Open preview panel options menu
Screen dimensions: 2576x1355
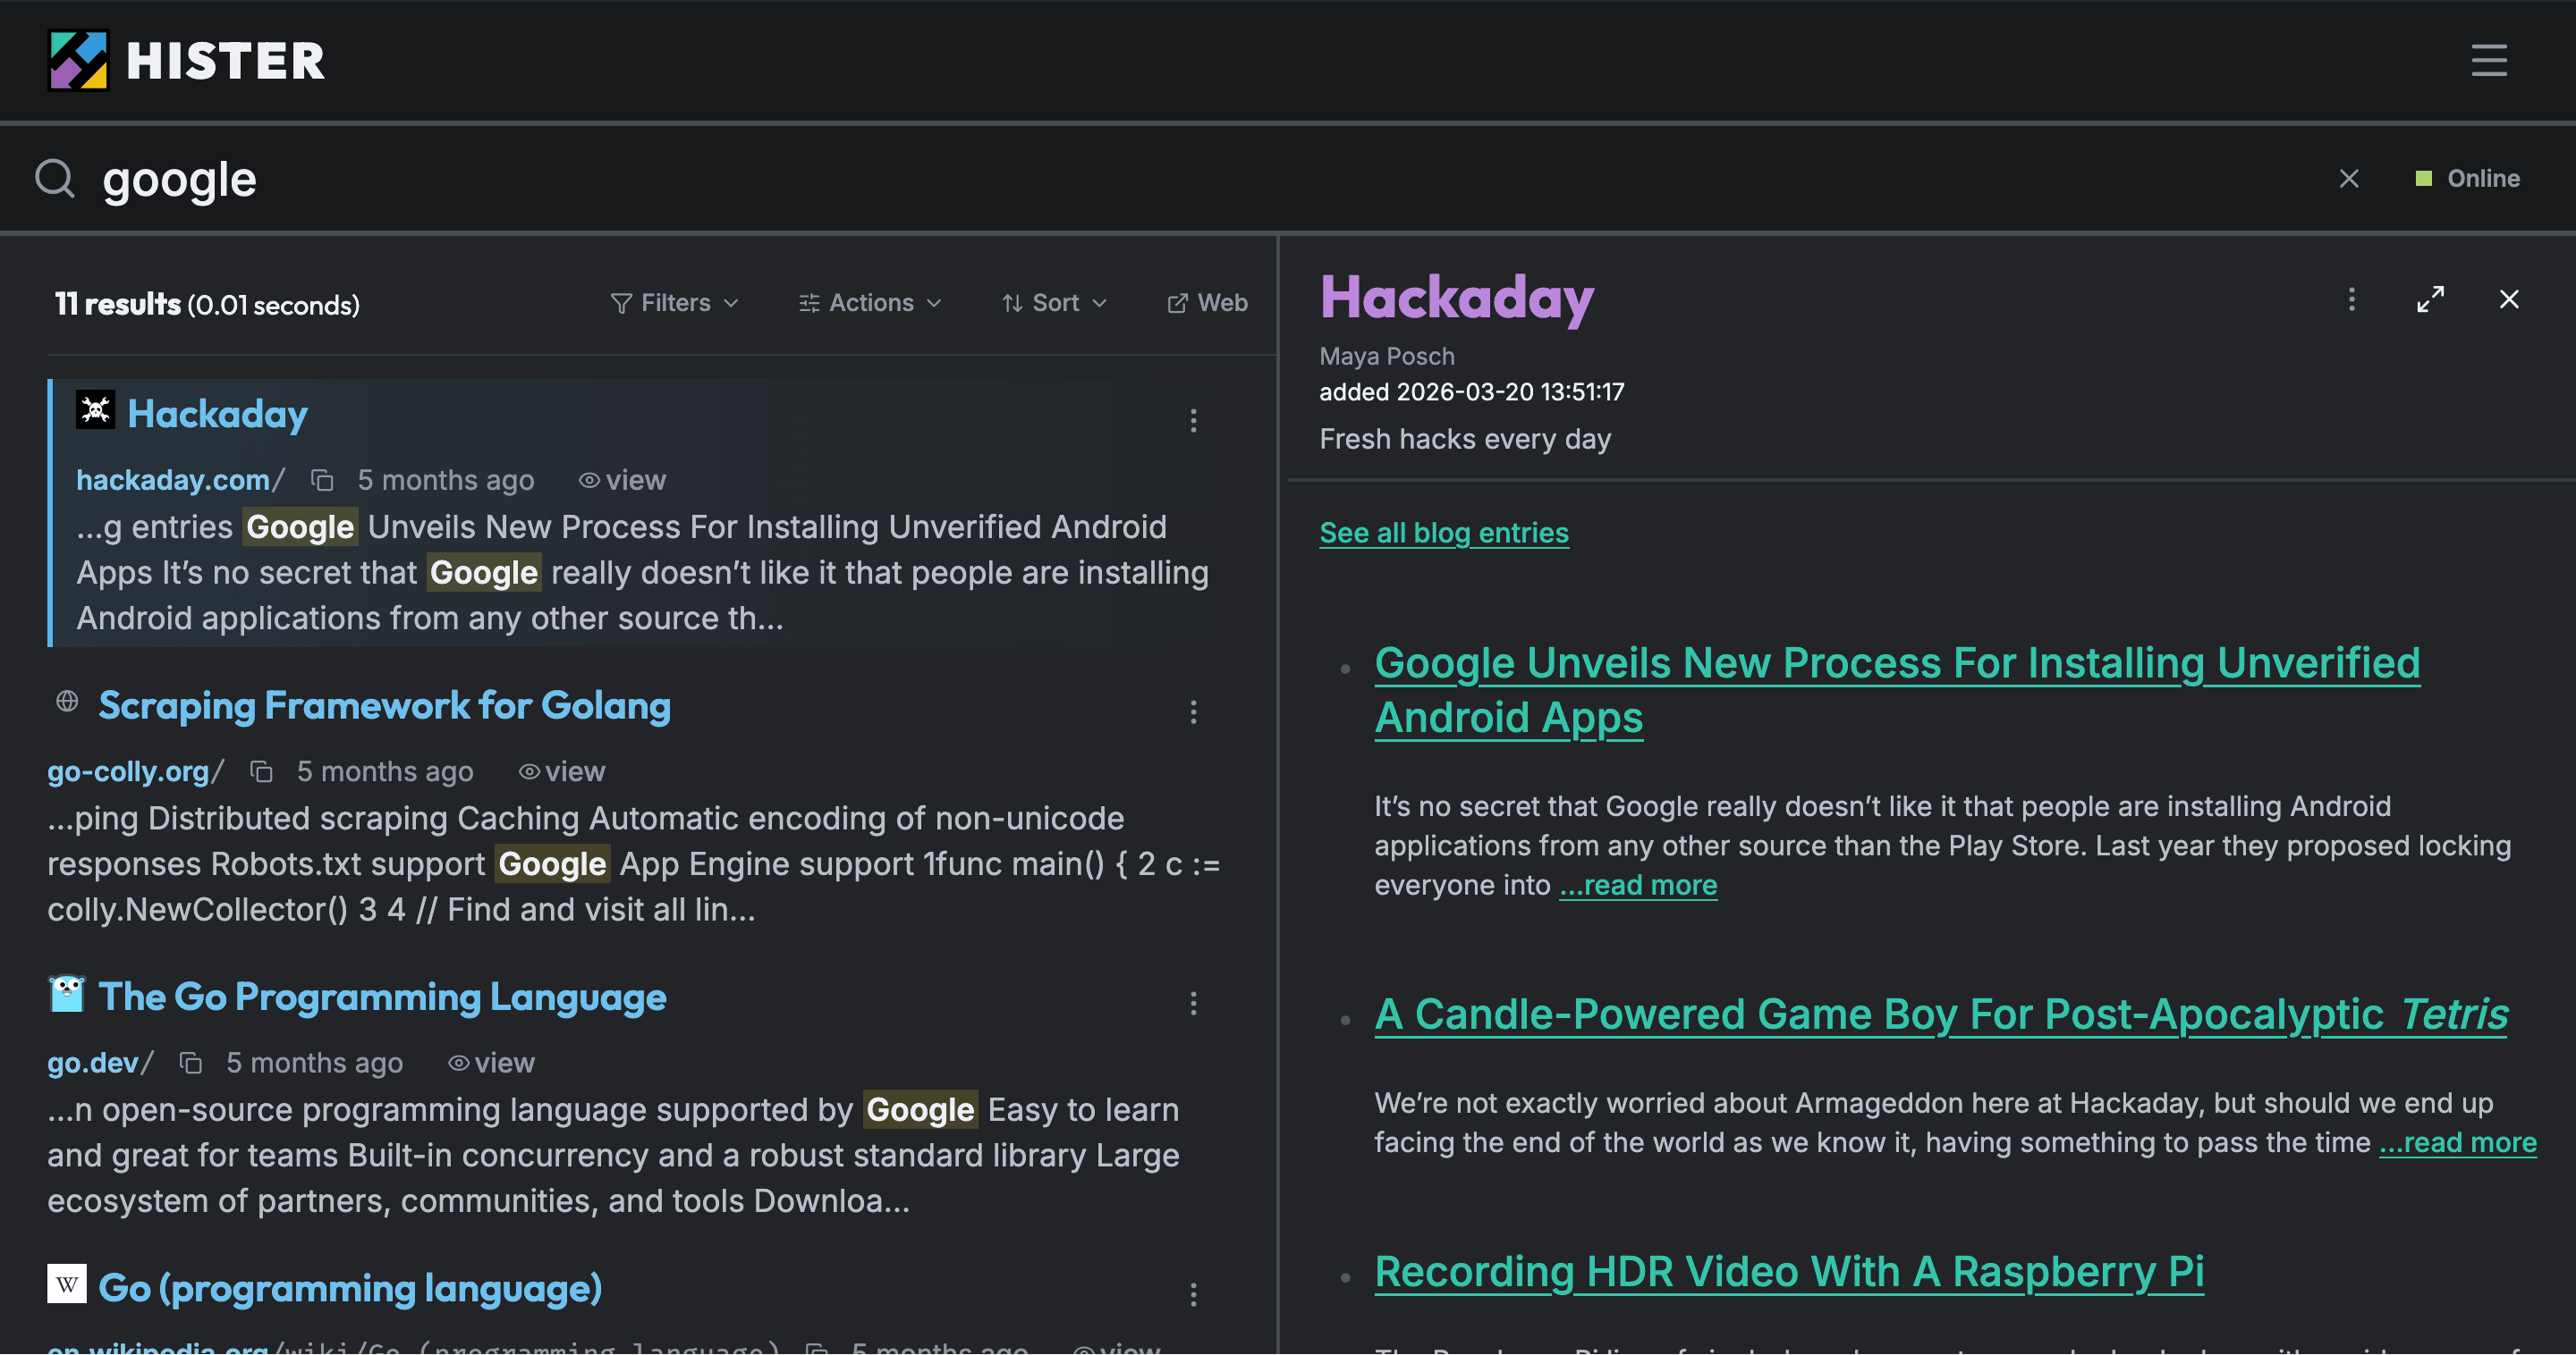[2351, 299]
